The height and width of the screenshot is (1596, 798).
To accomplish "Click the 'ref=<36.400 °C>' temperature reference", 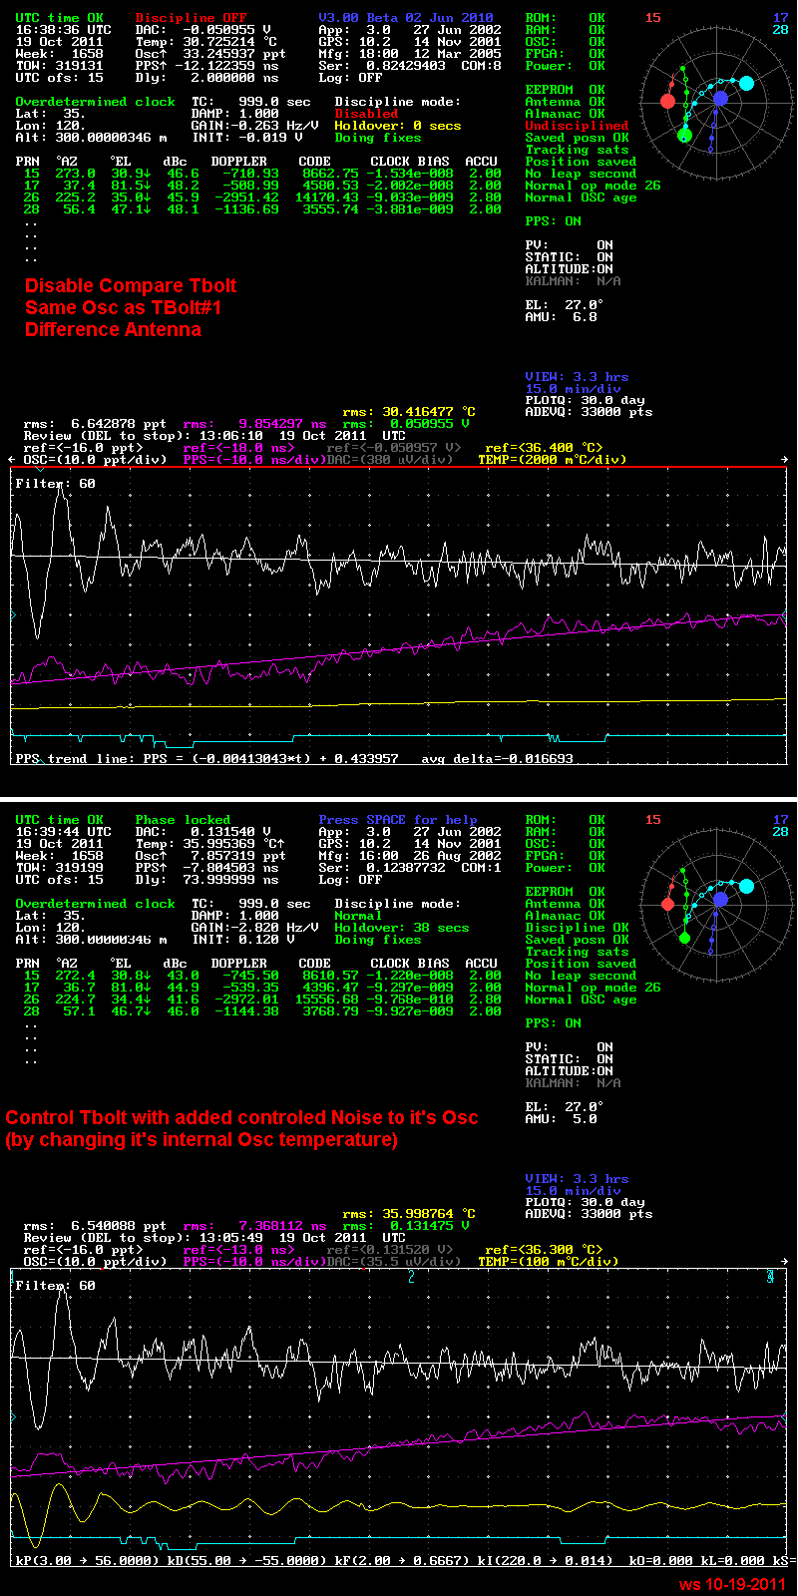I will click(545, 448).
